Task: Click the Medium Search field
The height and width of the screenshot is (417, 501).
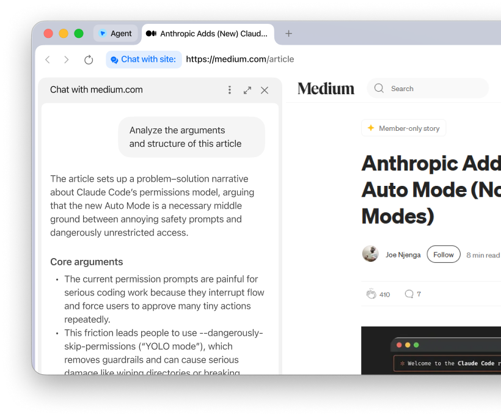Action: click(x=428, y=88)
